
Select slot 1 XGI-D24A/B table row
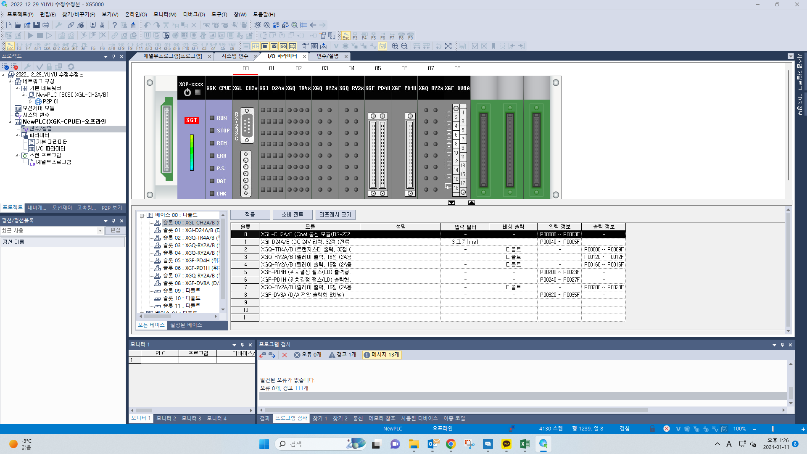428,242
